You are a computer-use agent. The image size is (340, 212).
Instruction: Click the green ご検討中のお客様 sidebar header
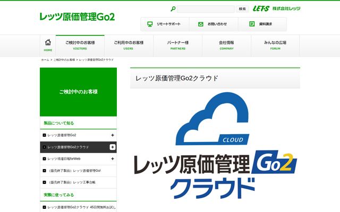[78, 92]
